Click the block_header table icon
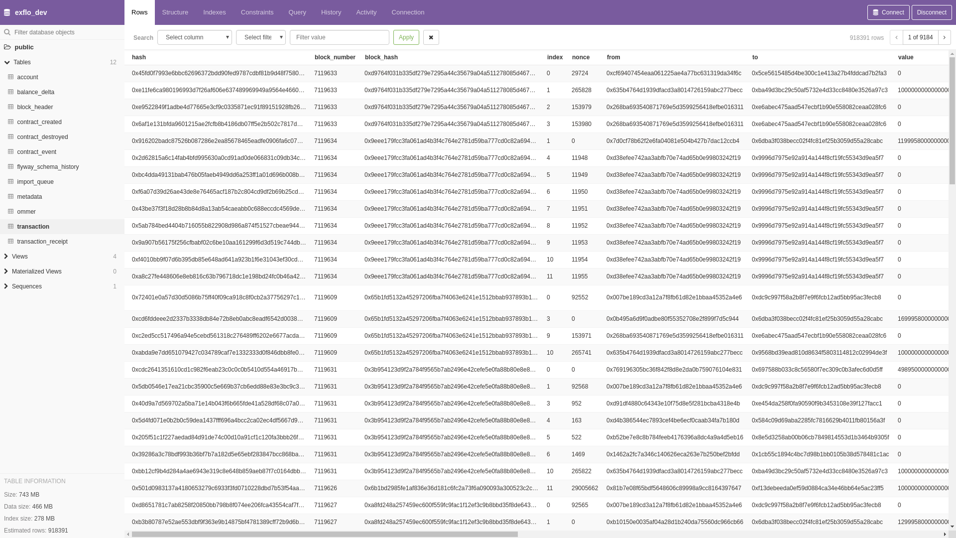The height and width of the screenshot is (538, 956). [x=10, y=107]
